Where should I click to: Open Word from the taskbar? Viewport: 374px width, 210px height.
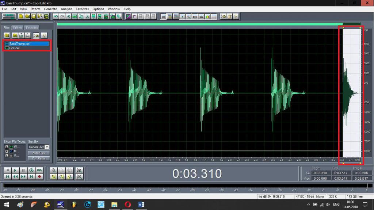tap(141, 205)
